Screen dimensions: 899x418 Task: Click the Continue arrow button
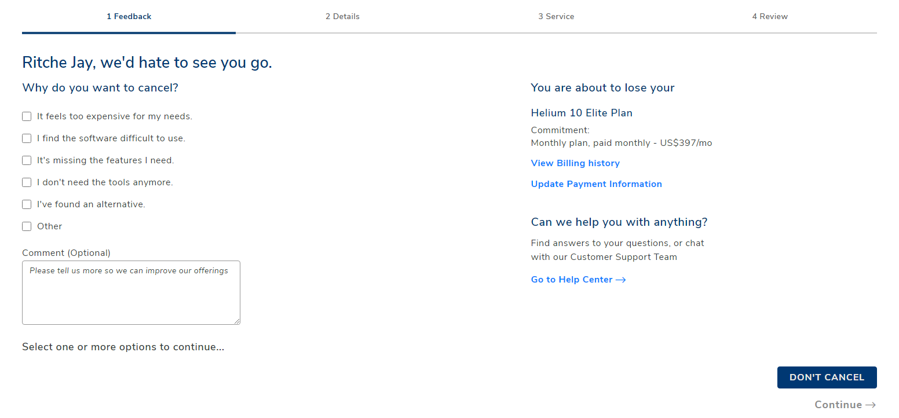pos(845,405)
